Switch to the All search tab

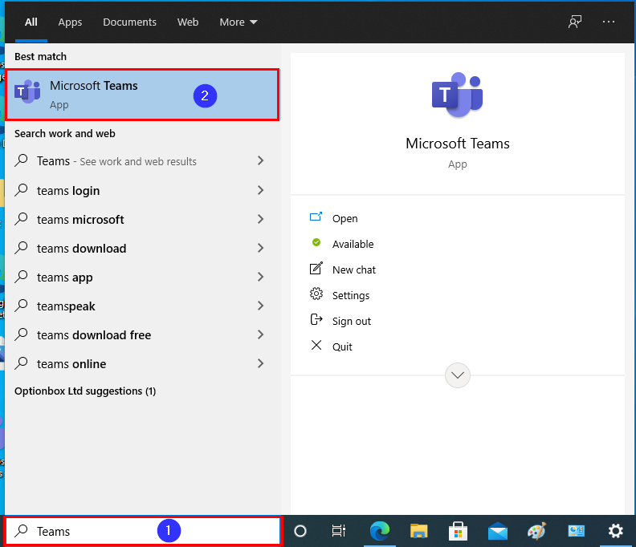click(x=31, y=22)
